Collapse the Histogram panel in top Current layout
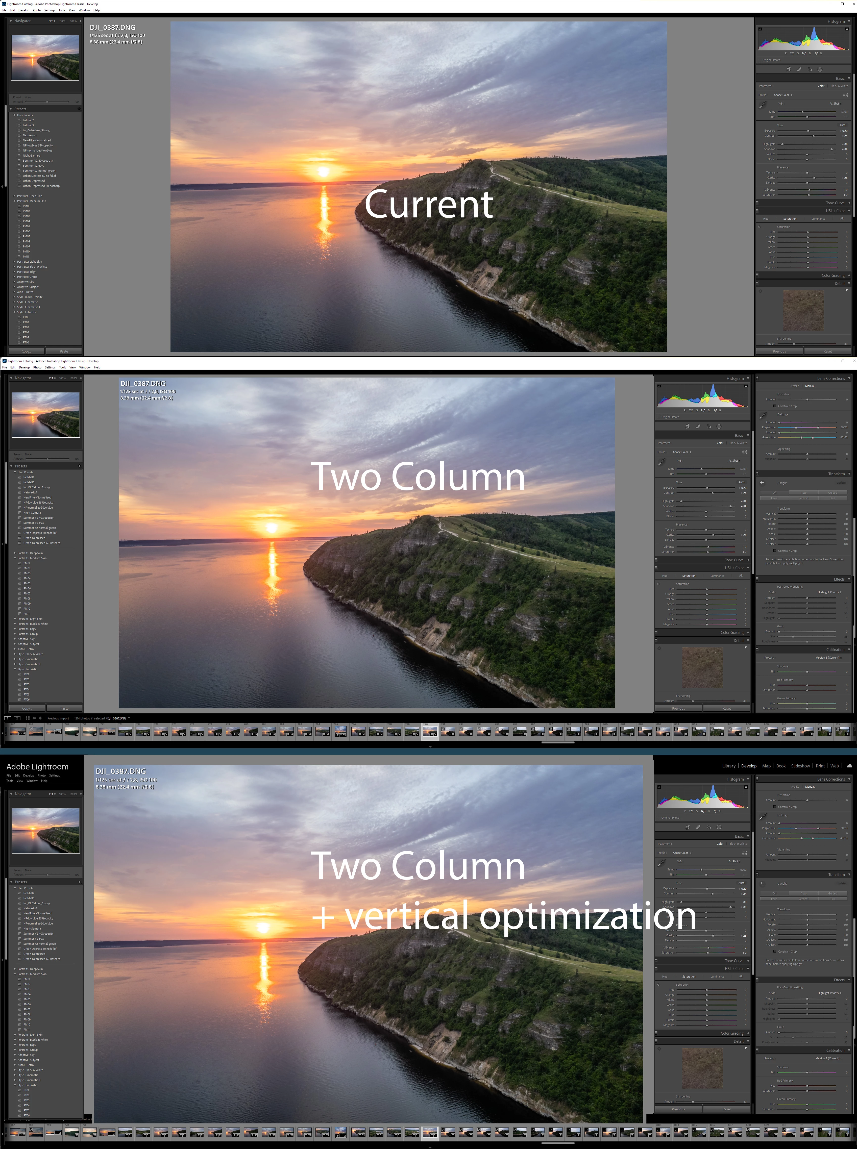Screen dimensions: 857x1149 click(849, 21)
